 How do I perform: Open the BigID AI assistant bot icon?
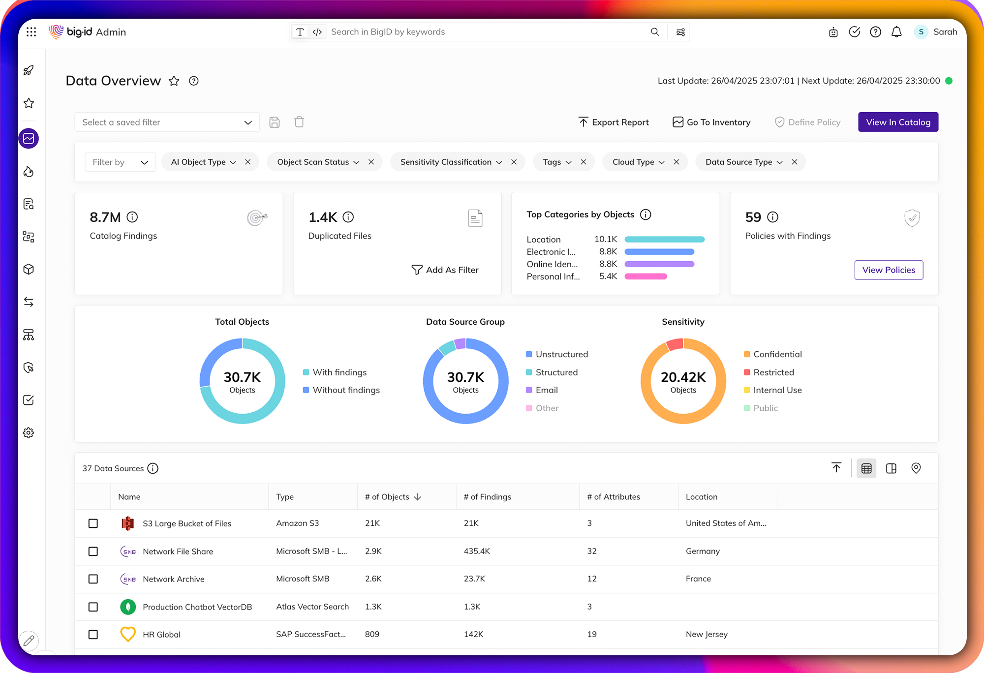(x=833, y=31)
